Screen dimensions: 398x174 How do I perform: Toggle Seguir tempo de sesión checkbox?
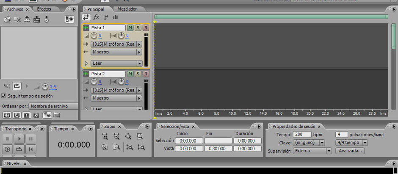[3, 96]
